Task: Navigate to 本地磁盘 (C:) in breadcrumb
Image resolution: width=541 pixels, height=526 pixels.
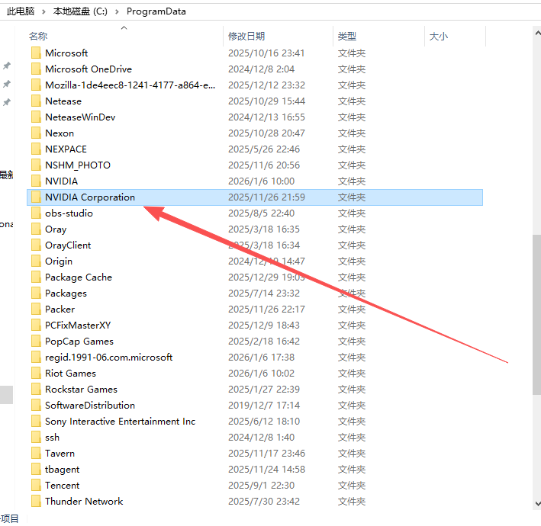Action: 80,11
